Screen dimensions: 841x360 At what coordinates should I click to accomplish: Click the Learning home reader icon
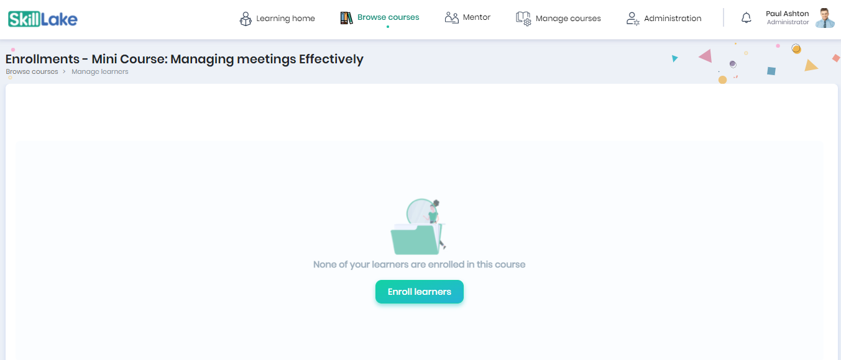(x=246, y=19)
